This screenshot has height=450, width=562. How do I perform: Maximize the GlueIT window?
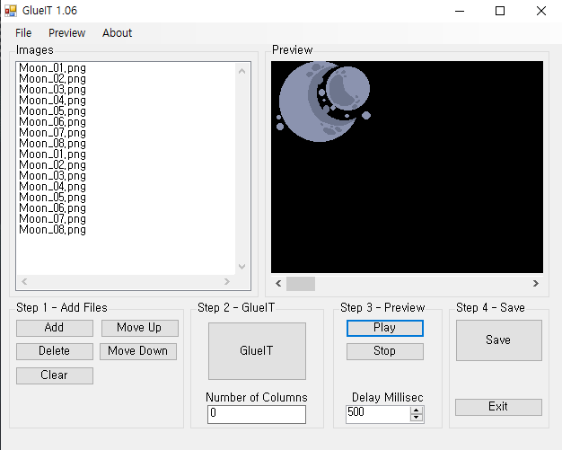(500, 11)
